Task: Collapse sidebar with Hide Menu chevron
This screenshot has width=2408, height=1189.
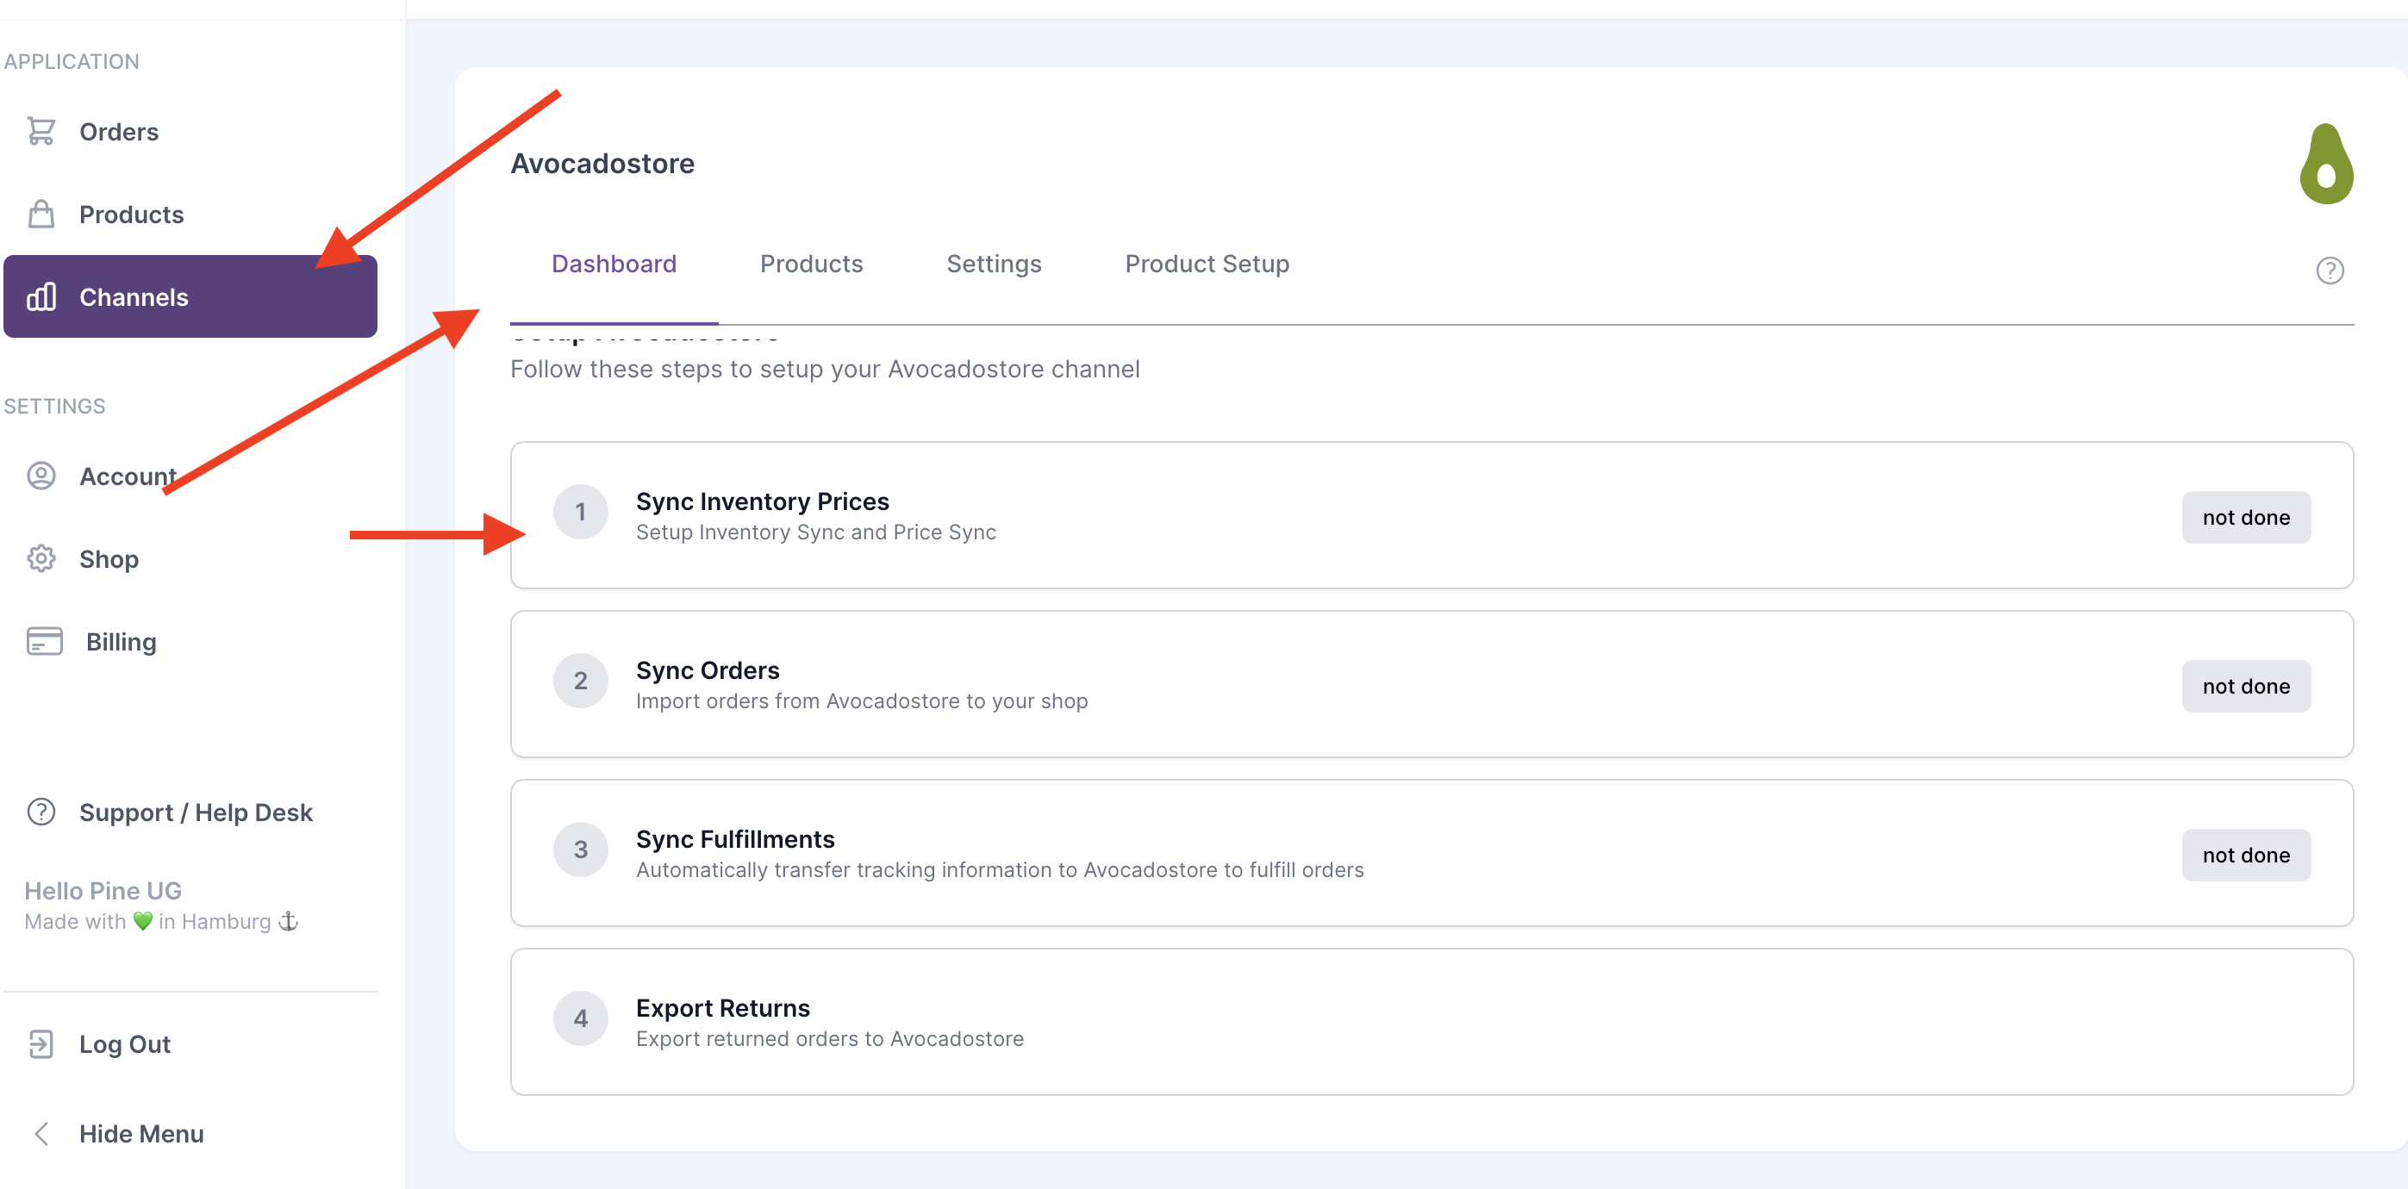Action: 41,1133
